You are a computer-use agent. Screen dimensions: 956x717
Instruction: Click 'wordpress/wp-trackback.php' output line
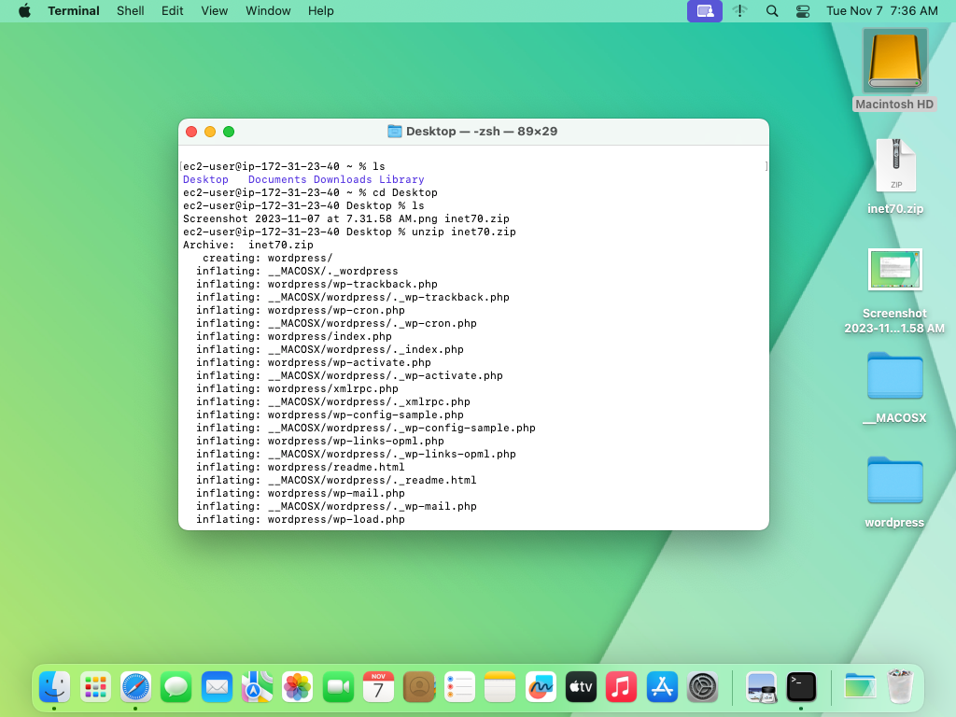point(317,284)
